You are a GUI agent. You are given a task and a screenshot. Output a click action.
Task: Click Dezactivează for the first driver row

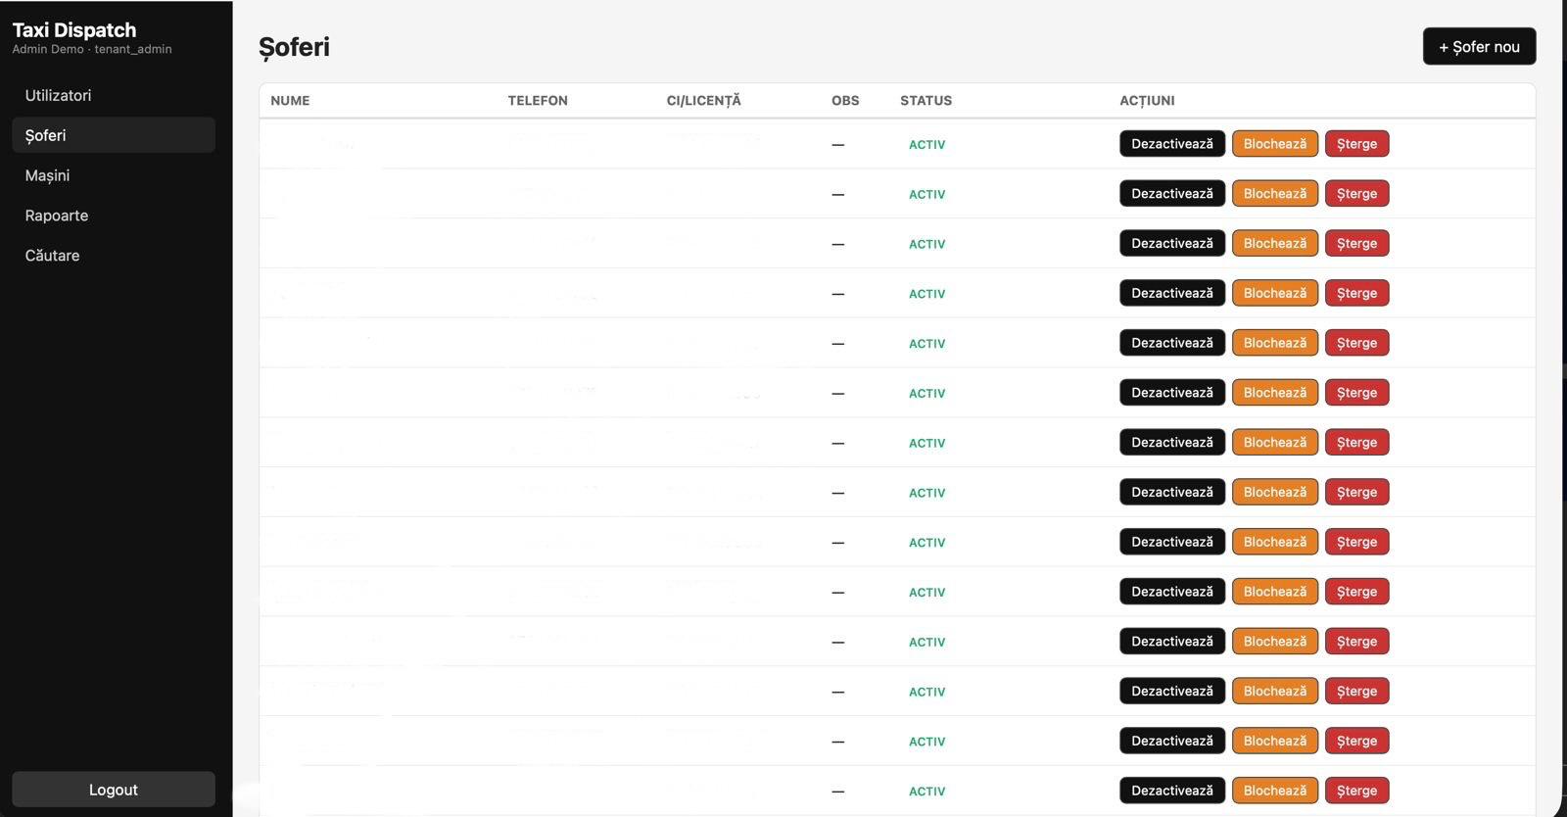click(x=1171, y=144)
